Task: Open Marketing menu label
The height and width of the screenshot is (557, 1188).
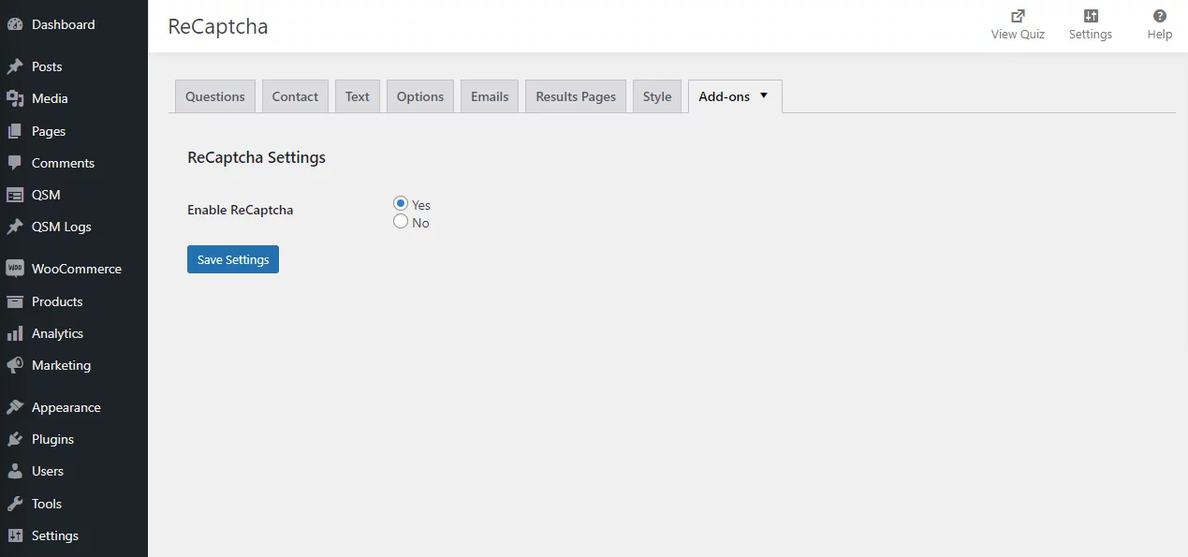Action: pyautogui.click(x=61, y=365)
